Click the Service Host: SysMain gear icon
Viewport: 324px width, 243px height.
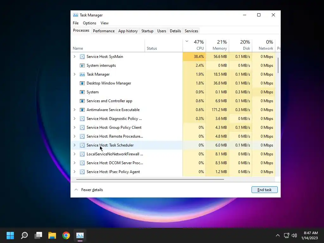click(x=82, y=57)
